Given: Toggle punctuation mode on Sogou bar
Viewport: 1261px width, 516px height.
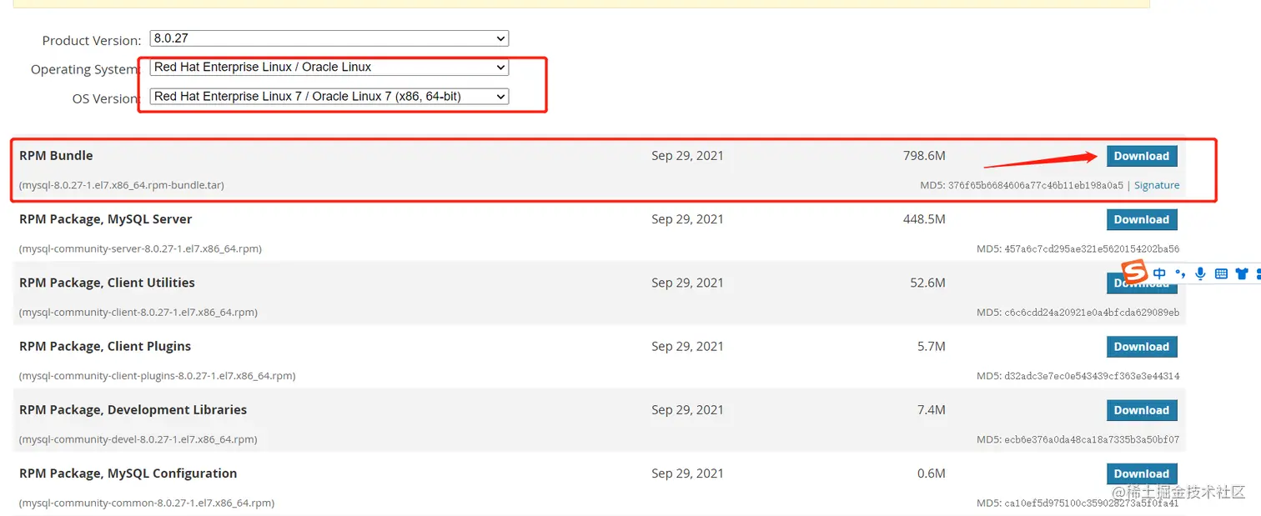Looking at the screenshot, I should (x=1180, y=273).
